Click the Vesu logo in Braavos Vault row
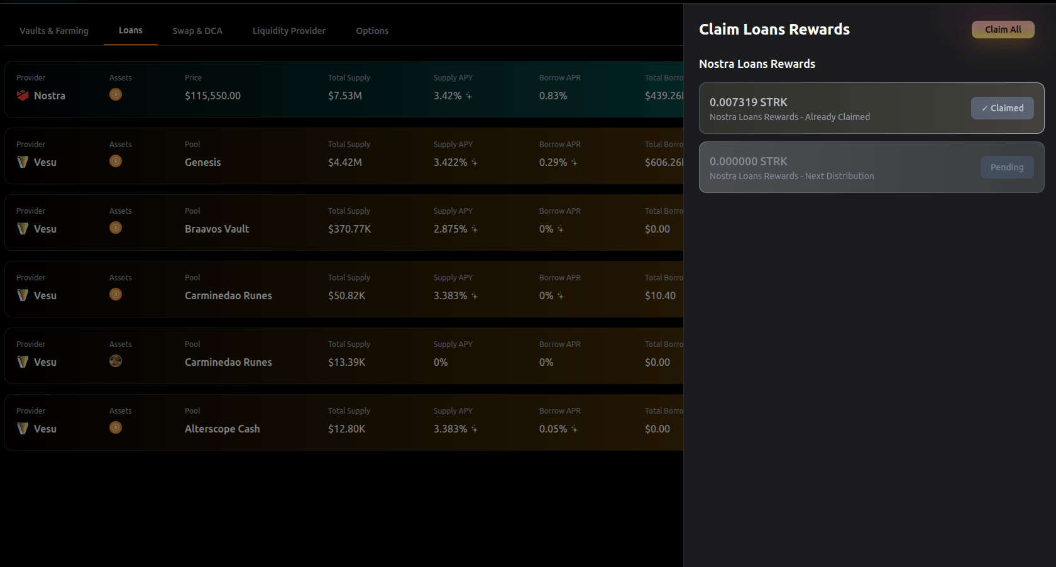1056x567 pixels. tap(23, 229)
